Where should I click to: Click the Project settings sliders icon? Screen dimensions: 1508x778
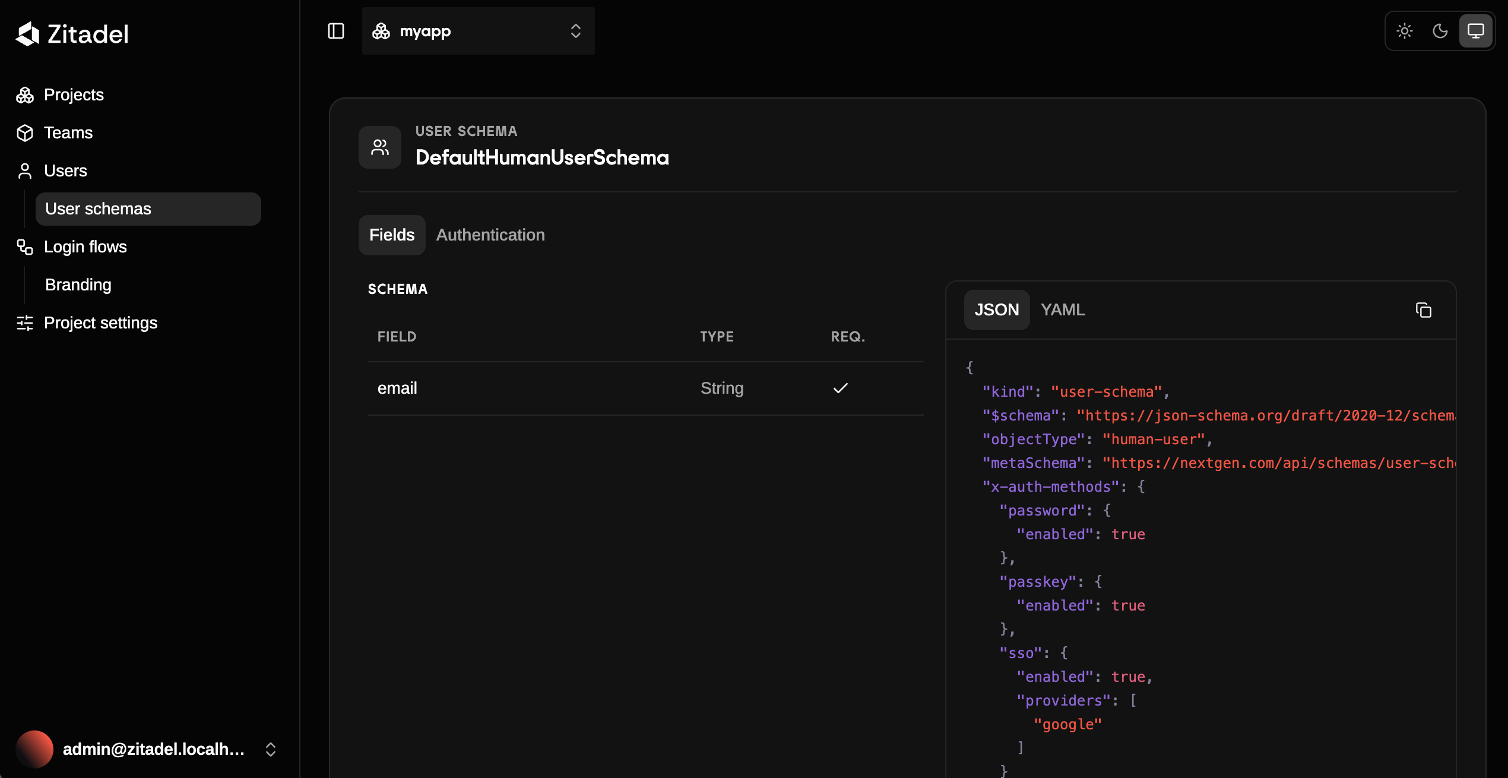click(25, 323)
